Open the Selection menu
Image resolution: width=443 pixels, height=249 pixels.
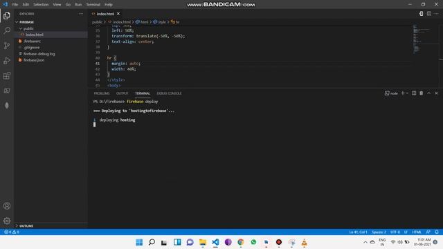(x=41, y=5)
